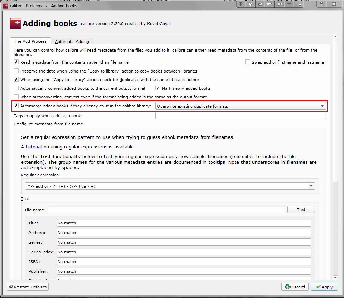Enable Swap author firstname and lastname

point(248,62)
